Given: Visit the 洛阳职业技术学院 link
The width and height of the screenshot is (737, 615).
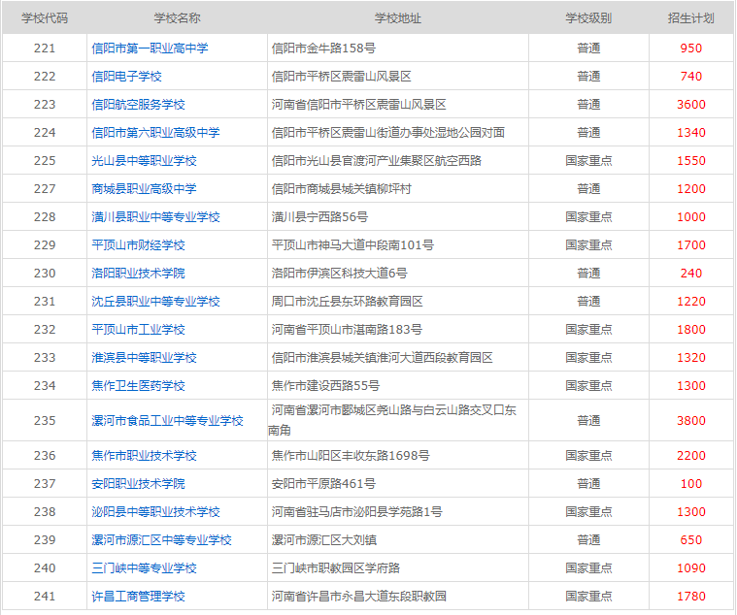Looking at the screenshot, I should pyautogui.click(x=138, y=273).
